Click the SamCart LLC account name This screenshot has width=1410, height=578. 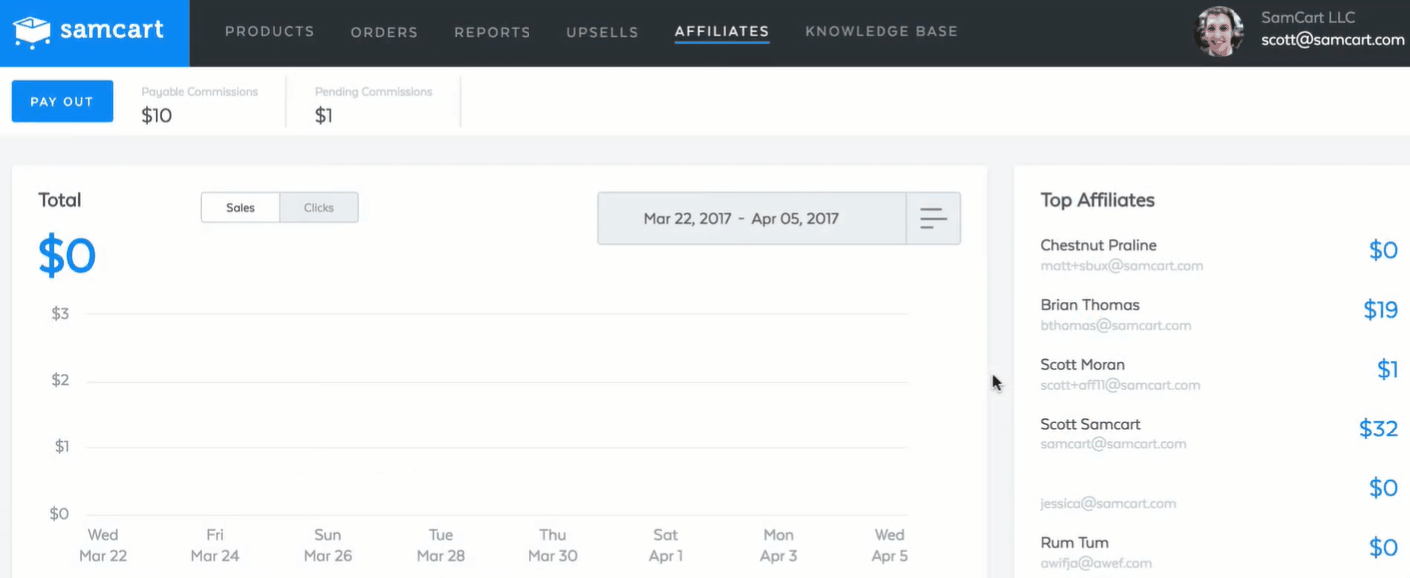(x=1308, y=17)
